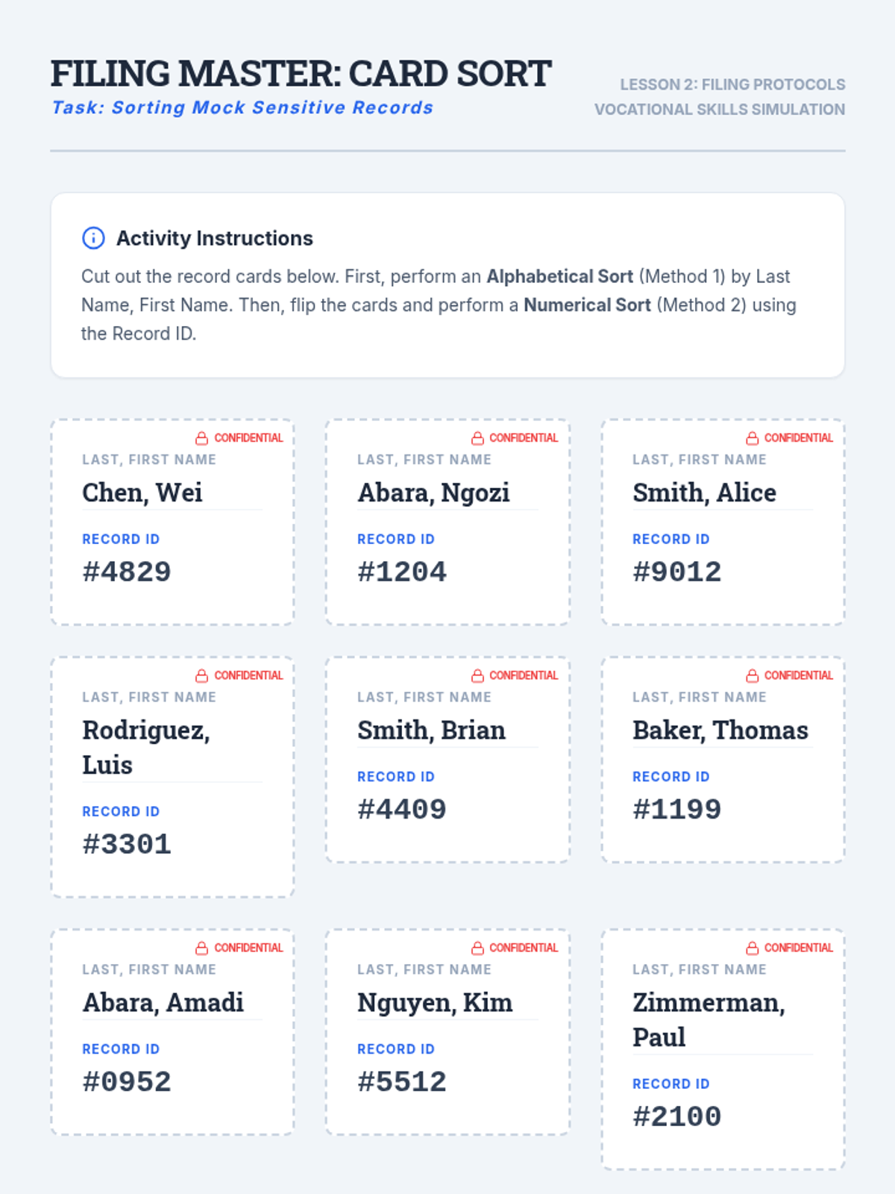Select the Smith, Brian name
Image resolution: width=895 pixels, height=1194 pixels.
(x=431, y=730)
